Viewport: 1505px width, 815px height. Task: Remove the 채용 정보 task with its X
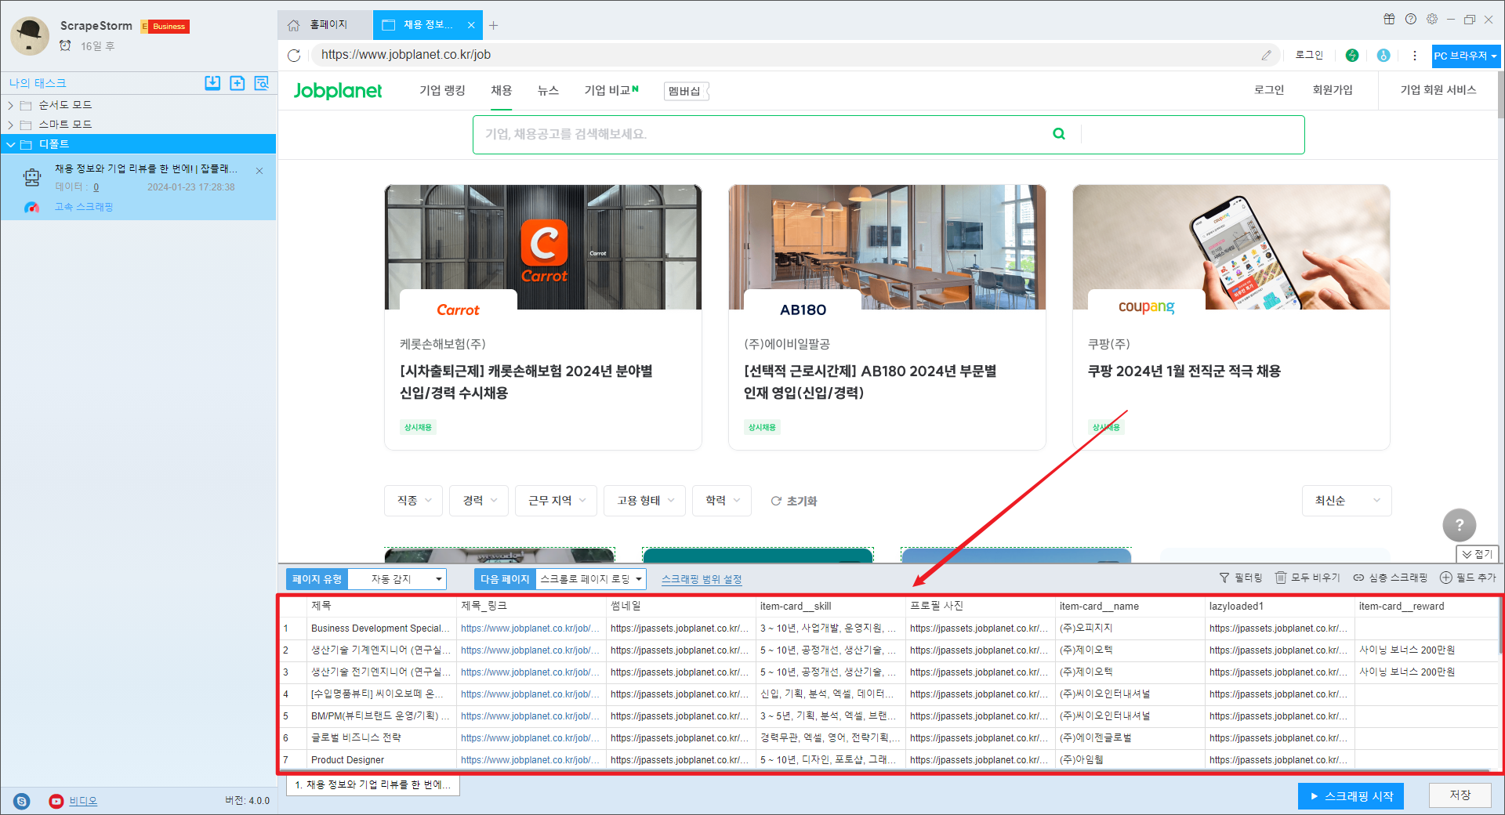pos(259,171)
